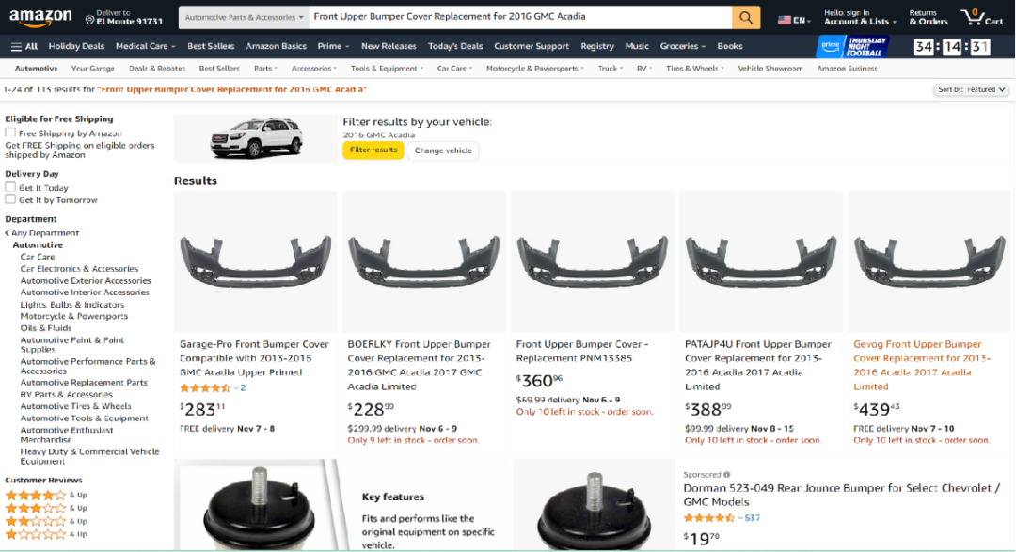Screen dimensions: 1016x552
Task: Select Your Garage in Automotive subnav
Action: [x=92, y=69]
